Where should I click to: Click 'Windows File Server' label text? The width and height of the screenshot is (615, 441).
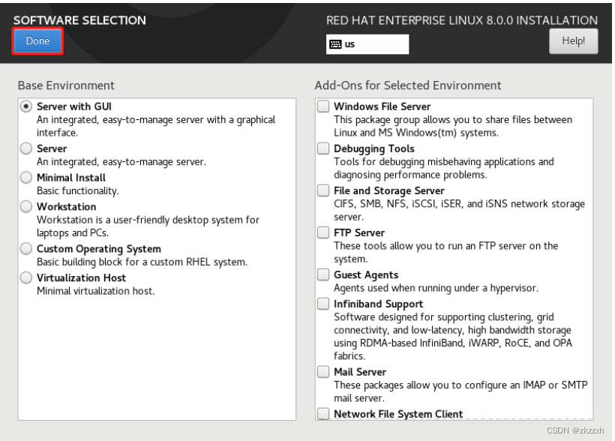point(382,106)
